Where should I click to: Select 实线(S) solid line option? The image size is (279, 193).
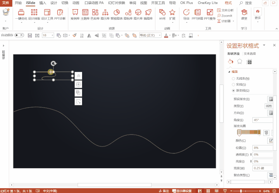click(239, 85)
